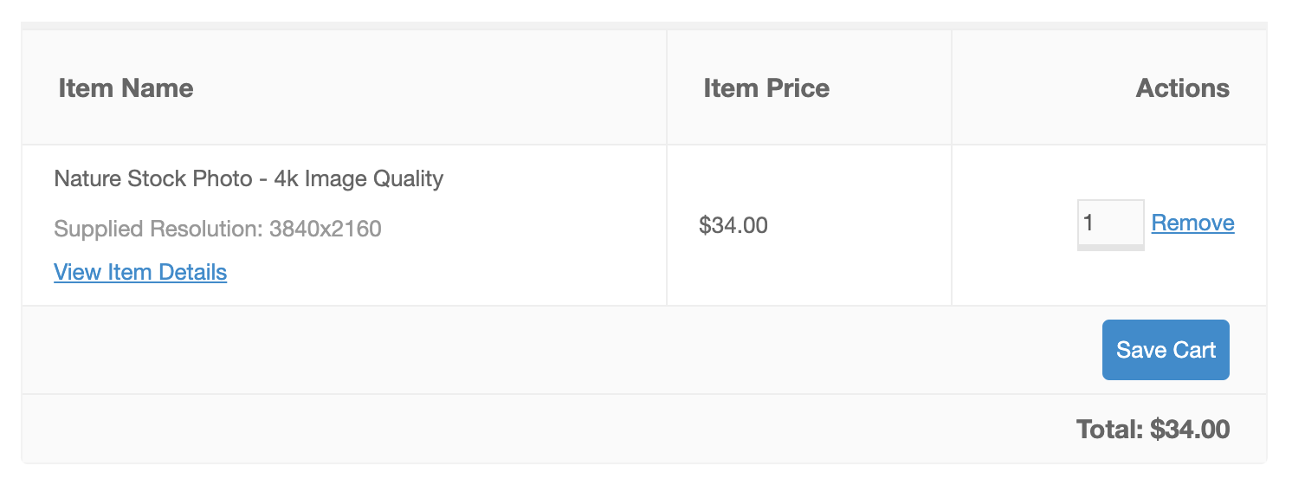The height and width of the screenshot is (485, 1292).
Task: Open the View Item Details link
Action: coord(140,272)
